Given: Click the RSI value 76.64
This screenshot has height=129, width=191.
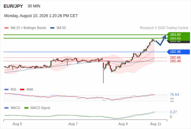Looking at the screenshot, I should 174,94.
